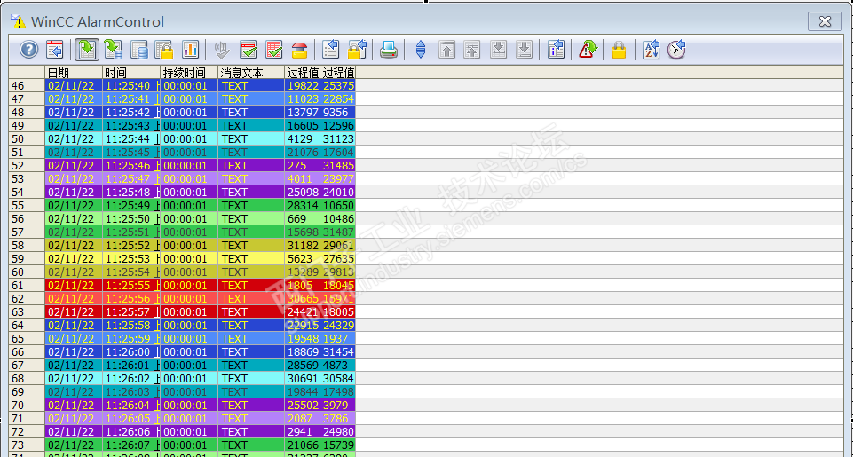Click process value 1805
Screen dimensions: 853x457
pos(303,285)
